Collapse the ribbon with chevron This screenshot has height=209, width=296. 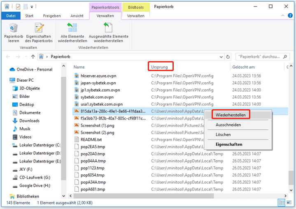point(283,16)
